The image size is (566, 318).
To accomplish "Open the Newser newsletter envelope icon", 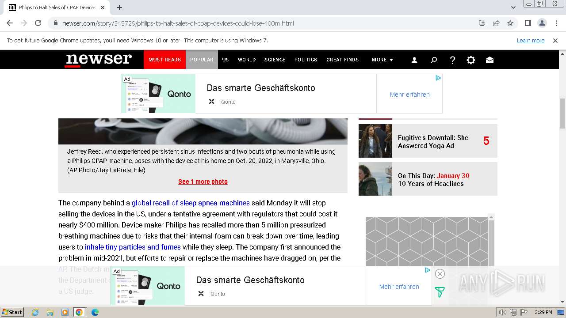I will click(490, 60).
